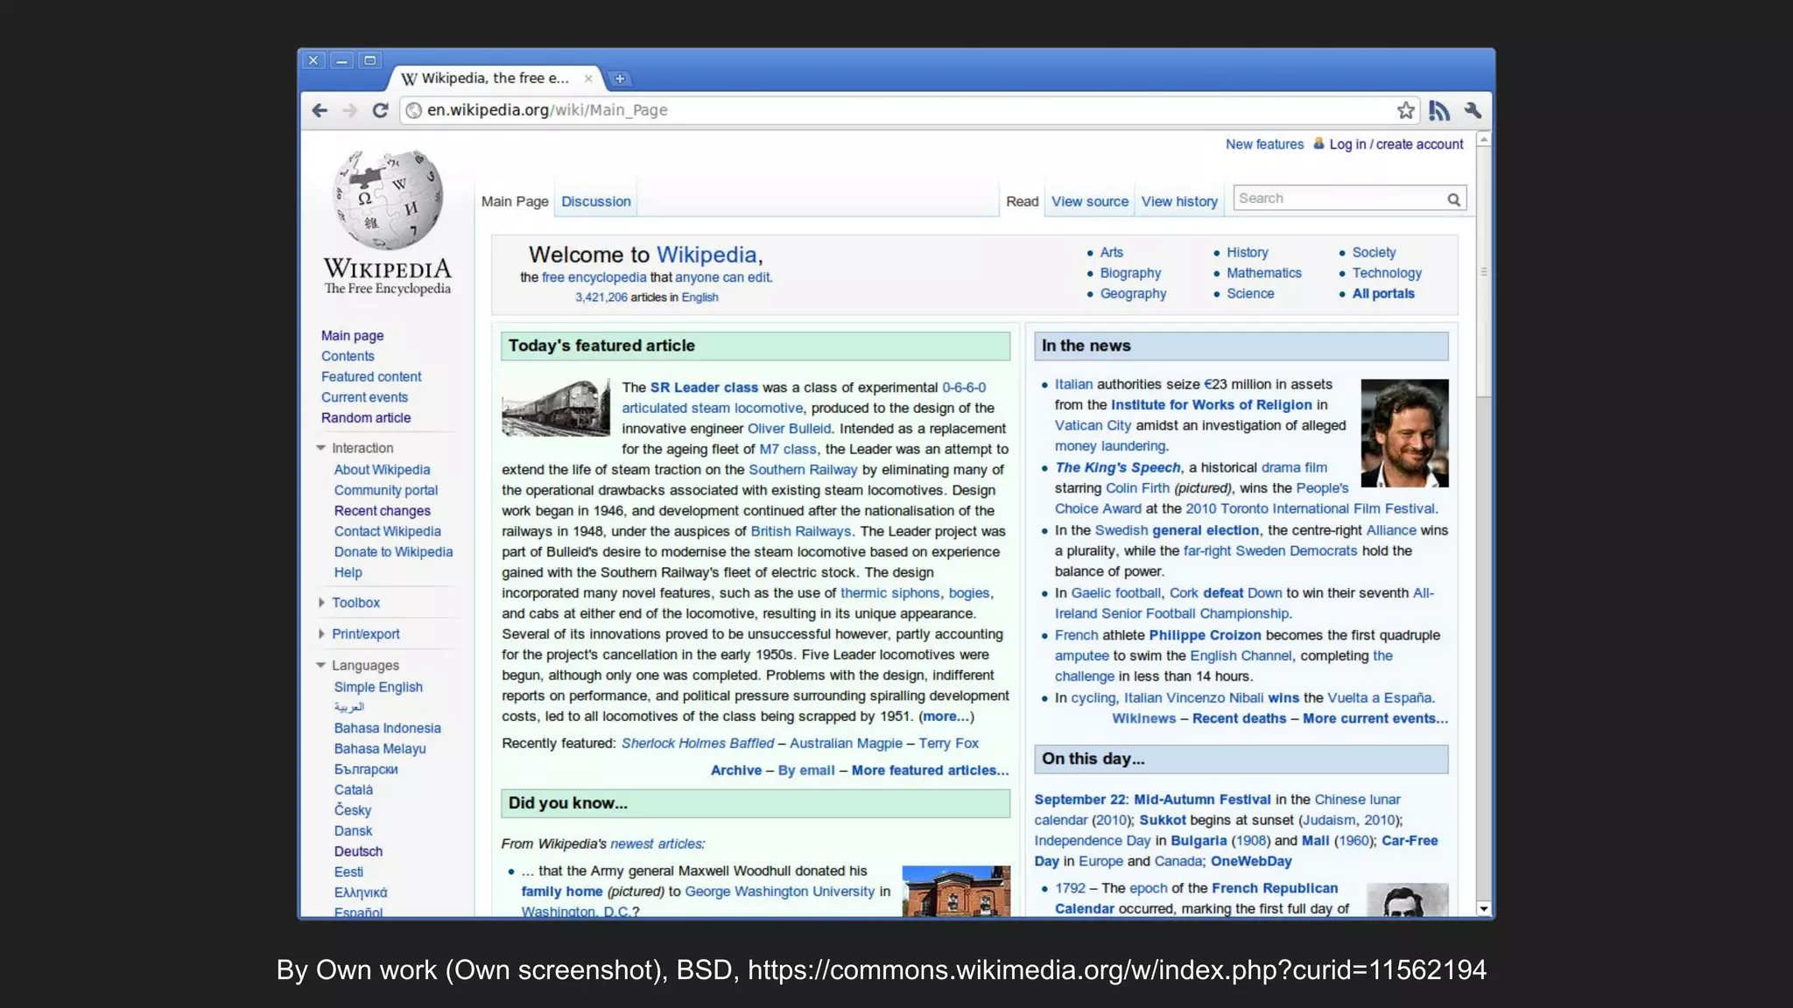Click the French Republican Calendar link

point(1196,899)
